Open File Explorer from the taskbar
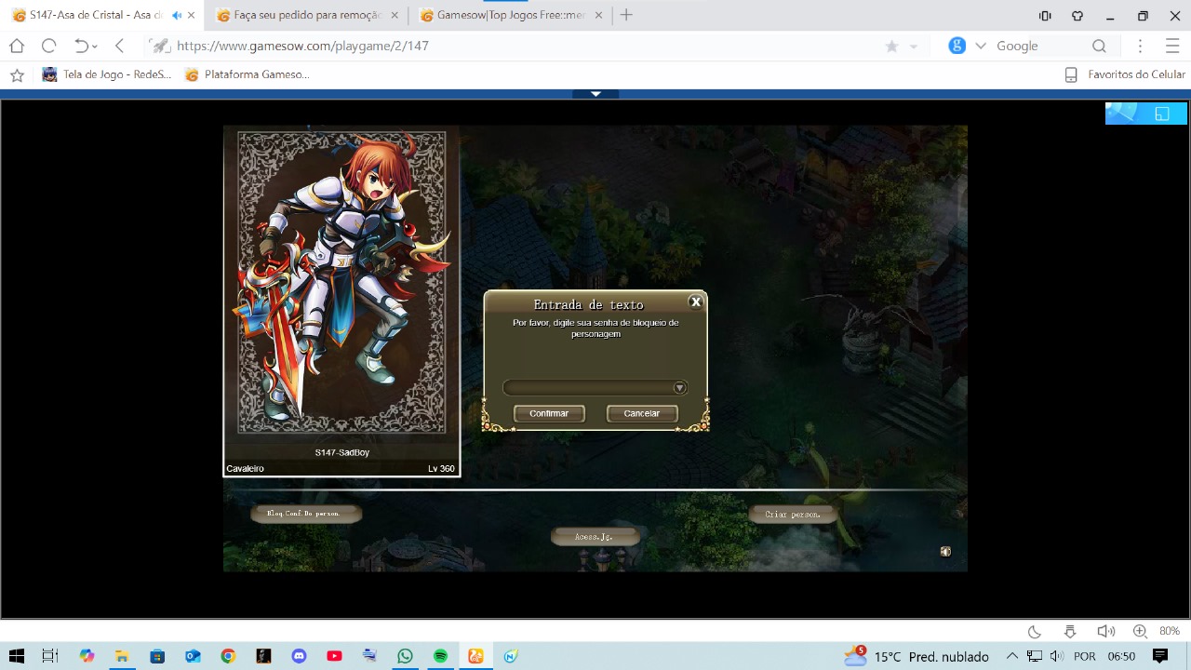The image size is (1191, 670). (x=122, y=656)
